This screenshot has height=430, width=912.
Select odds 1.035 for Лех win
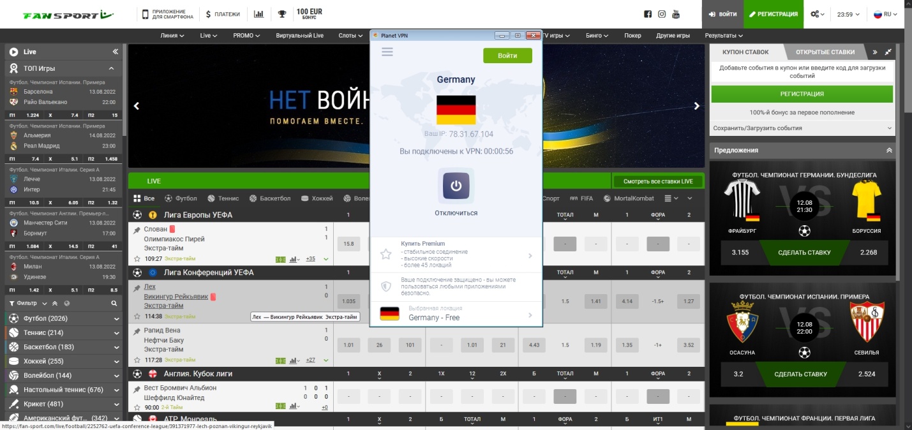tap(349, 301)
